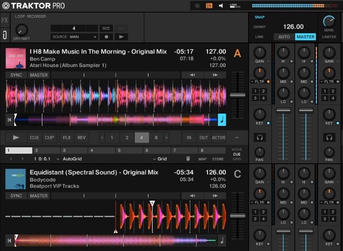This screenshot has width=343, height=251.
Task: Activate FLX flux mode on Deck A
Action: coord(67,137)
